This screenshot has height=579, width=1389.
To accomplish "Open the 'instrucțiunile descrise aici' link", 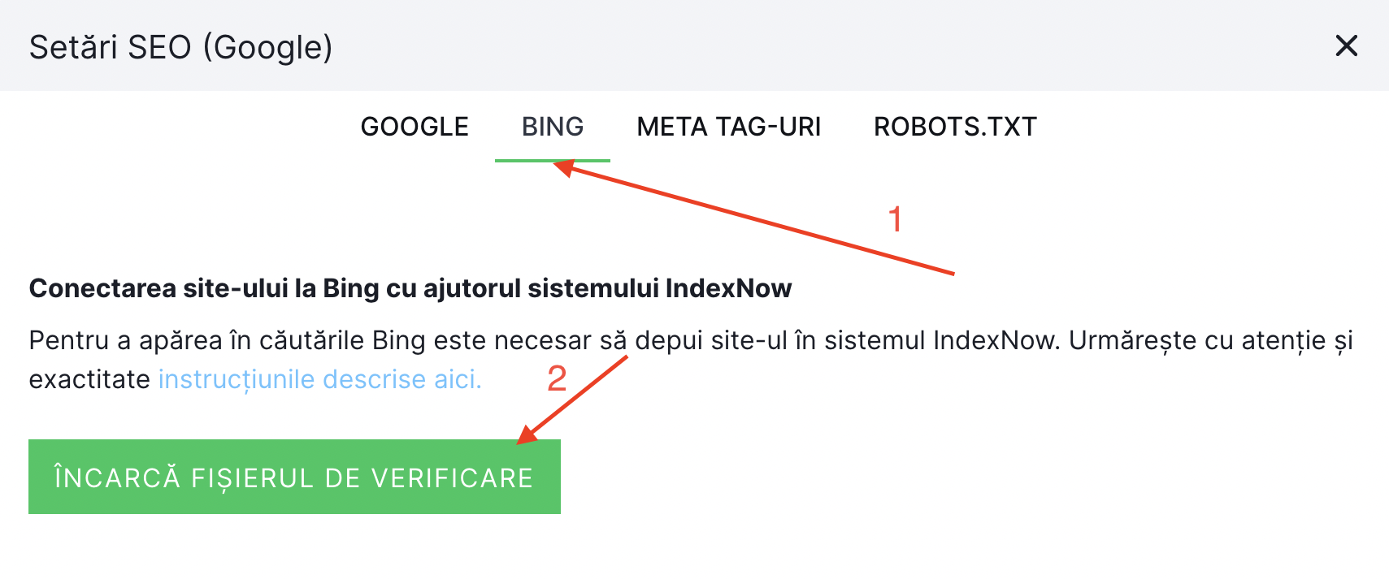I will click(x=319, y=379).
